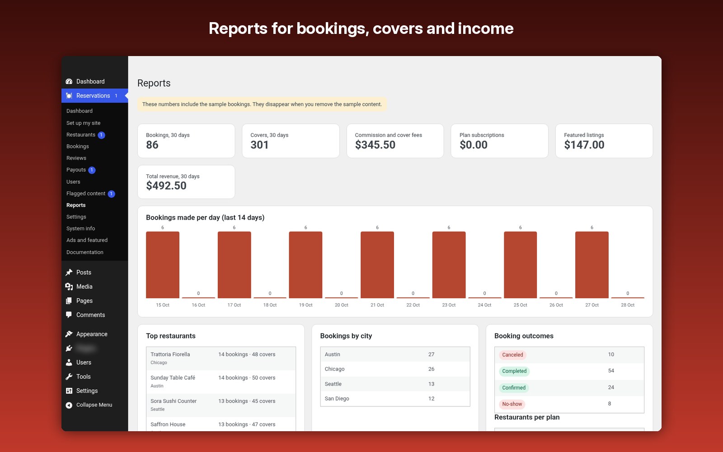Open Set up my site
723x452 pixels.
tap(84, 123)
